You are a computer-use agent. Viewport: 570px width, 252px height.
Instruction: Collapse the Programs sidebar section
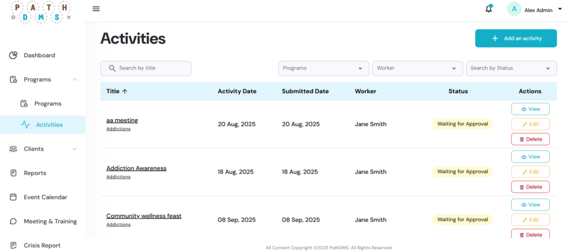coord(75,79)
